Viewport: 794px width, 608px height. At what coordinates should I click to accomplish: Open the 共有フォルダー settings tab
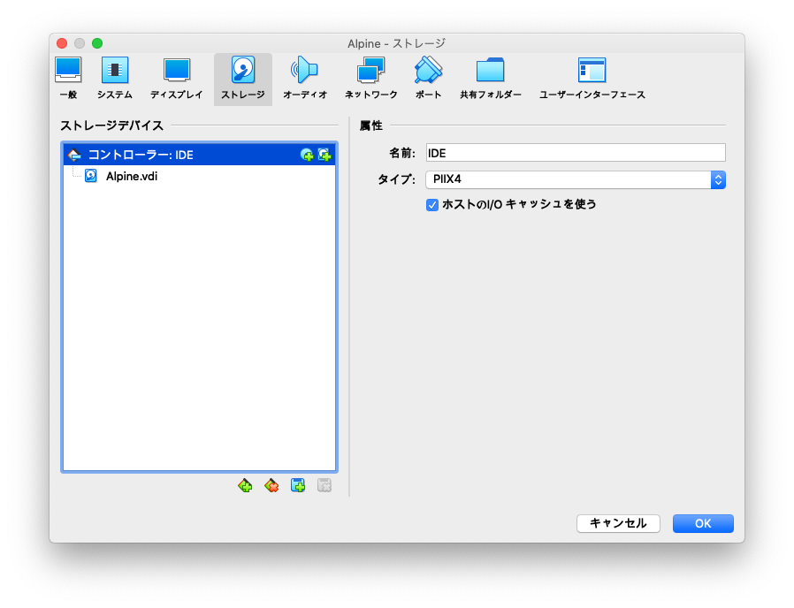point(490,79)
